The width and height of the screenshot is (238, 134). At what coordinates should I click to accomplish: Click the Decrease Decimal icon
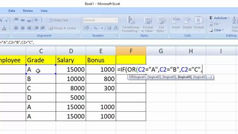click(115, 28)
